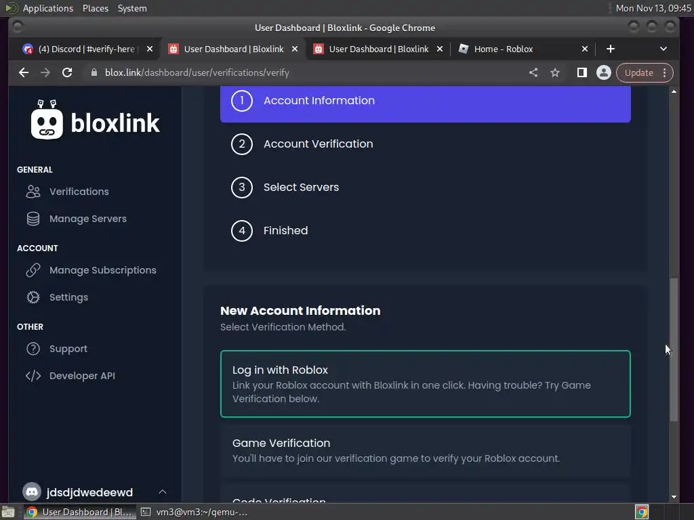This screenshot has width=694, height=520.
Task: Close the Home - Roblox tab
Action: tap(585, 49)
